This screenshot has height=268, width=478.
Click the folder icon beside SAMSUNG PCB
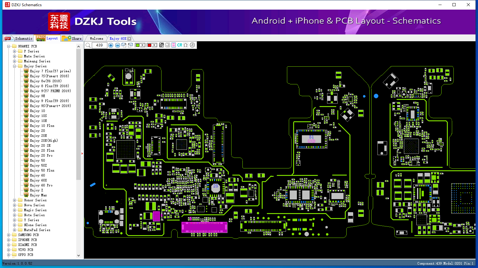coord(14,235)
